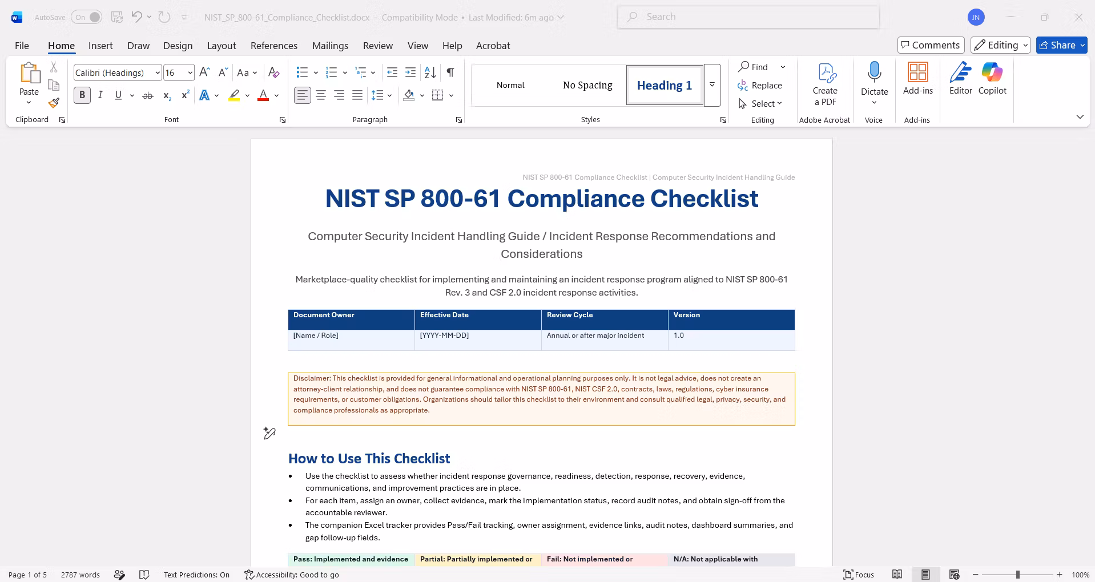
Task: Apply subscript formatting
Action: click(167, 95)
